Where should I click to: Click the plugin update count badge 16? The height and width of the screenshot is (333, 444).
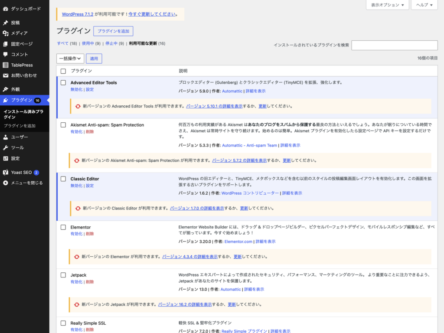tap(37, 100)
